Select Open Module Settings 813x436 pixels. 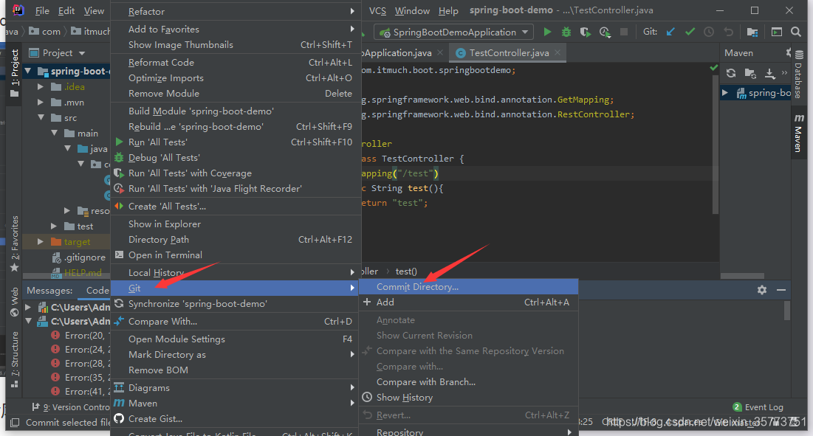point(236,339)
